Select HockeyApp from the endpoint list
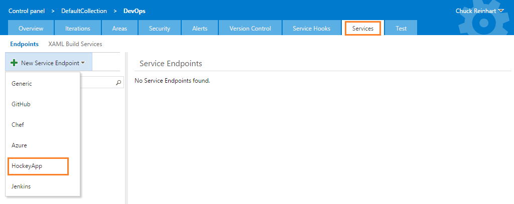Viewport: 514px width, 204px height. (38, 166)
